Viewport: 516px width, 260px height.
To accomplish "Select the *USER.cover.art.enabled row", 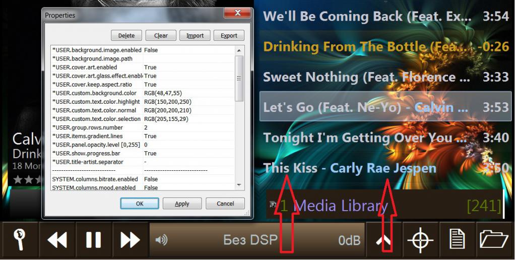I will pyautogui.click(x=143, y=67).
